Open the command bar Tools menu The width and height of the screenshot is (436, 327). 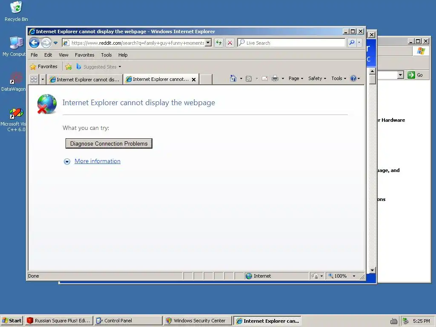[x=338, y=79]
